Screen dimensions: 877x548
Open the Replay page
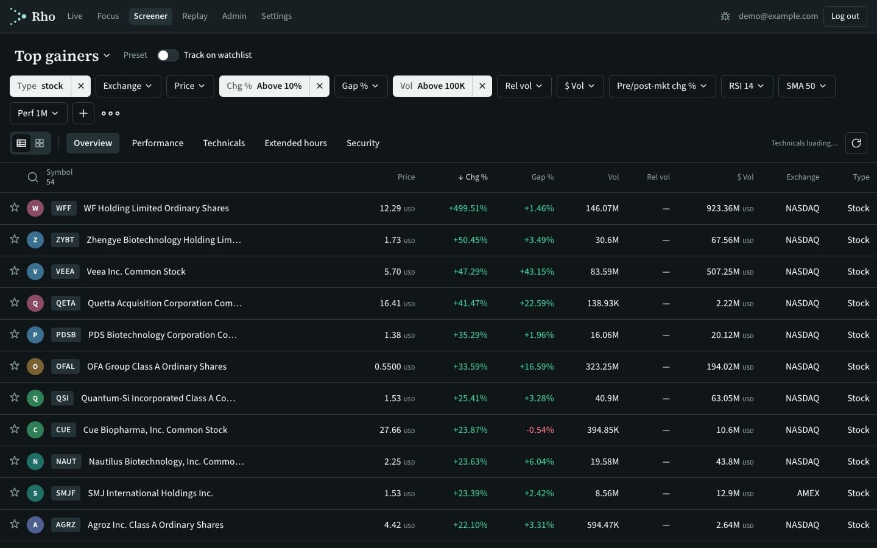(195, 16)
